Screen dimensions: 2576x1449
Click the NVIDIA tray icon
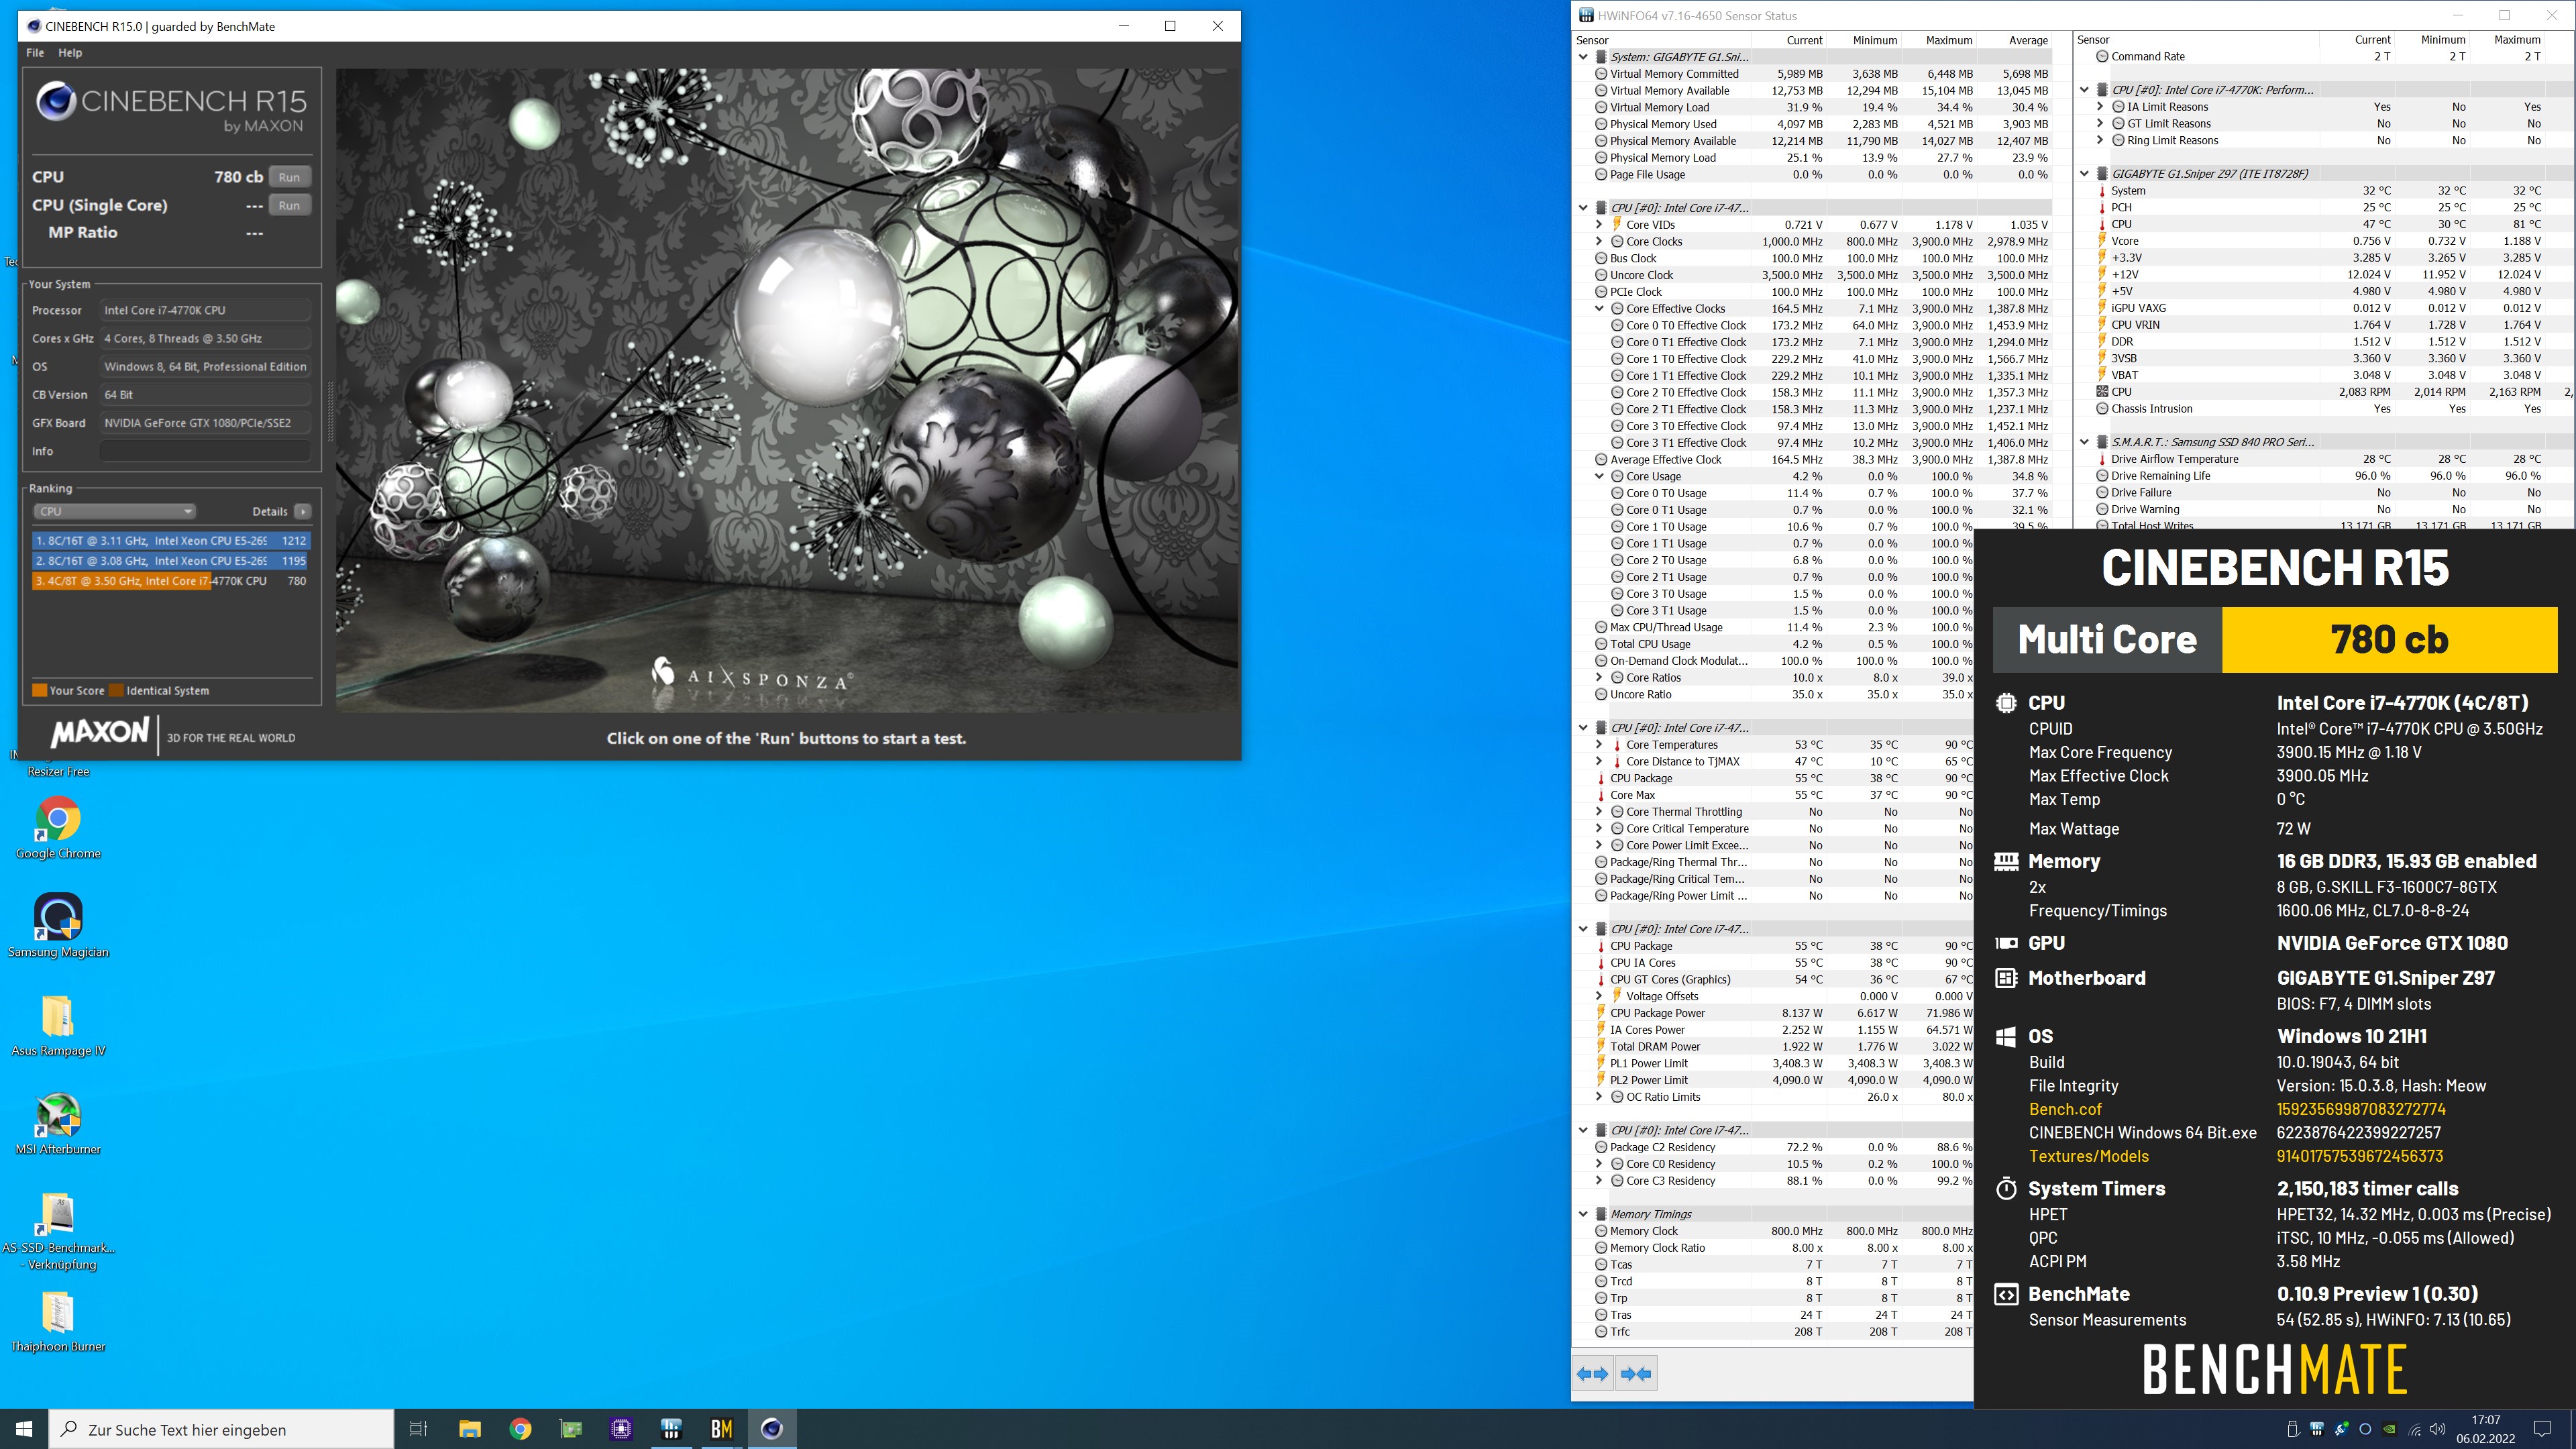[2389, 1429]
